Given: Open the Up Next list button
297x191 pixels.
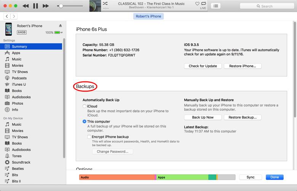Looking at the screenshot, I should 216,6.
